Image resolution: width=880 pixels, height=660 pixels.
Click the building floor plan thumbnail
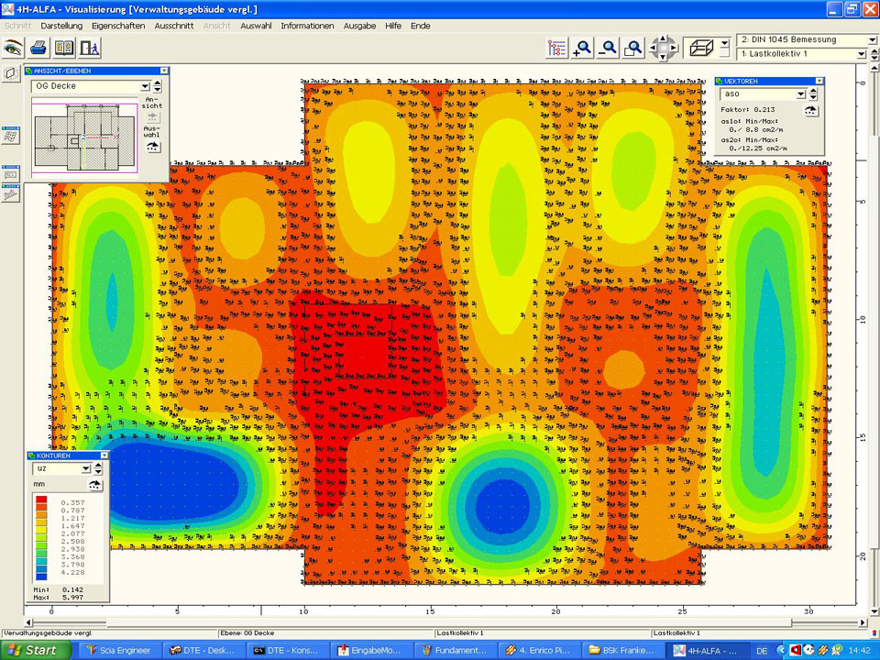tap(84, 135)
